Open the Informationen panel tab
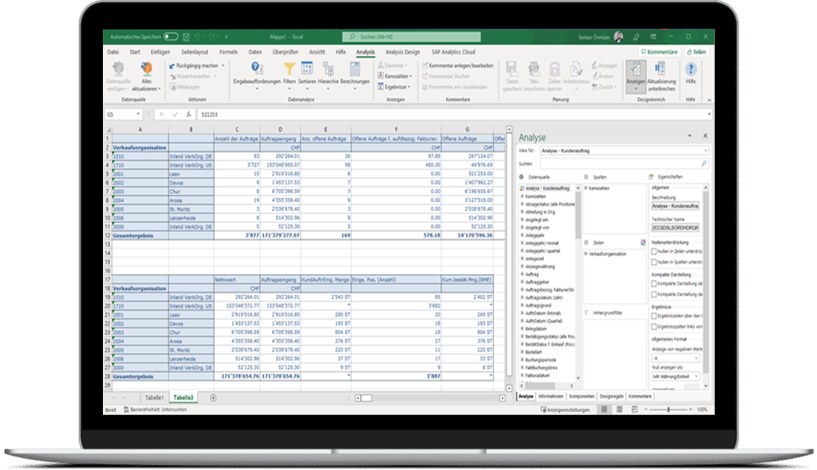Screen dimensions: 817x470 pos(551,397)
